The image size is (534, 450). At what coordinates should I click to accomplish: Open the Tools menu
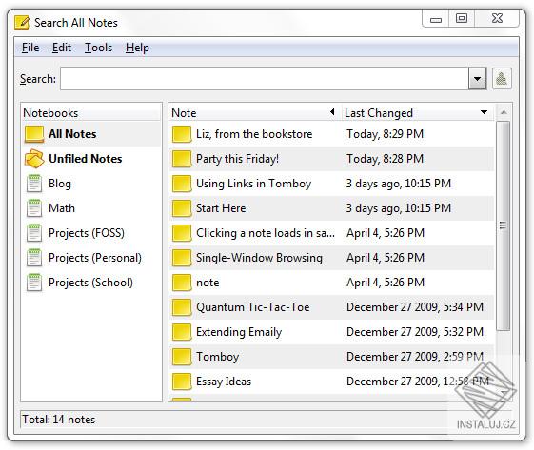click(x=98, y=48)
